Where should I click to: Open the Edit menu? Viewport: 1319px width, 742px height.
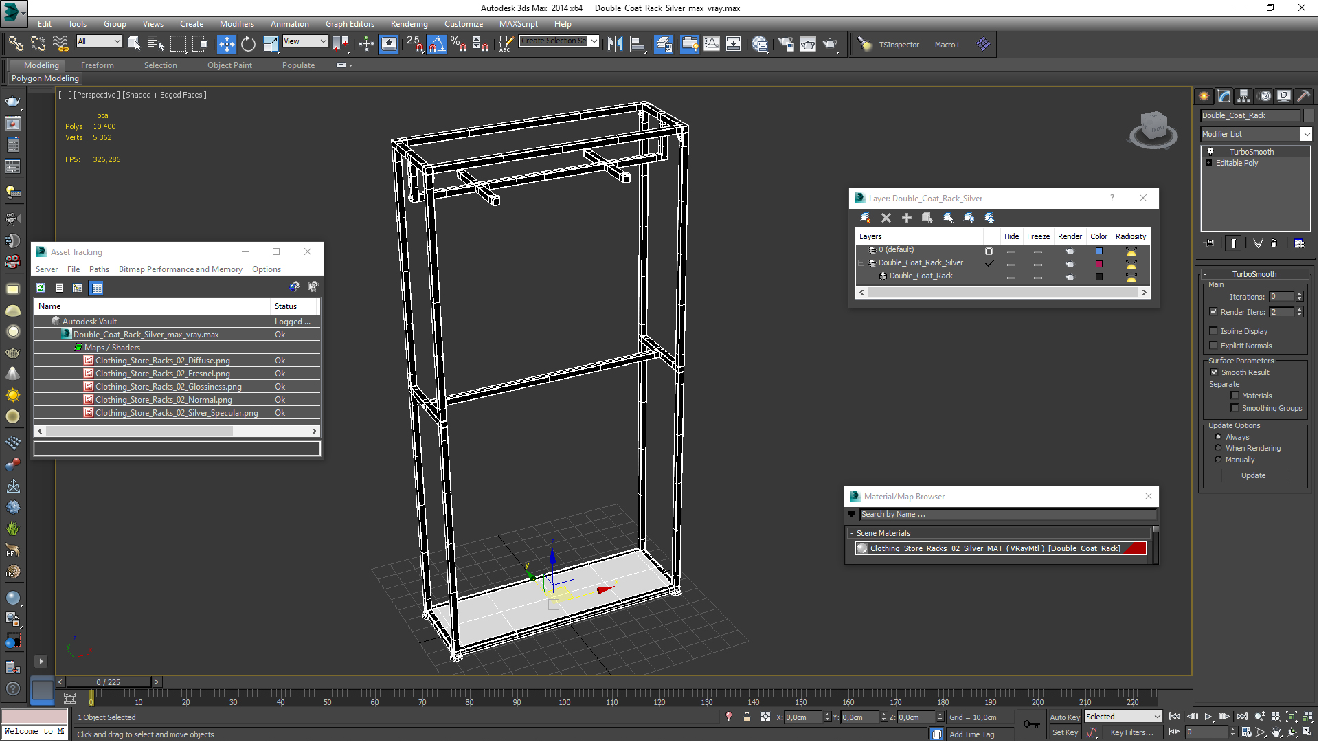43,23
